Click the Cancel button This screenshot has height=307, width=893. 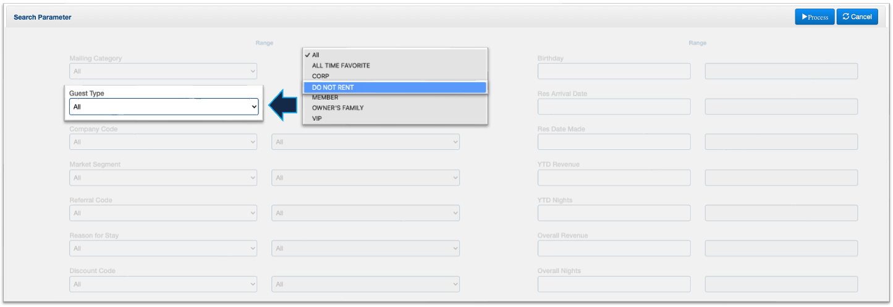coord(857,17)
